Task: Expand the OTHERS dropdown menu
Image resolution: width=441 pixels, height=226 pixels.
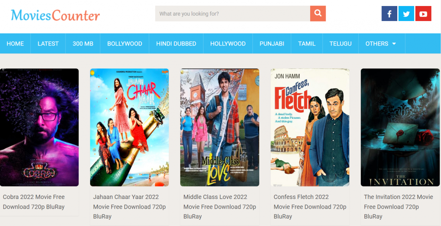Action: (381, 44)
